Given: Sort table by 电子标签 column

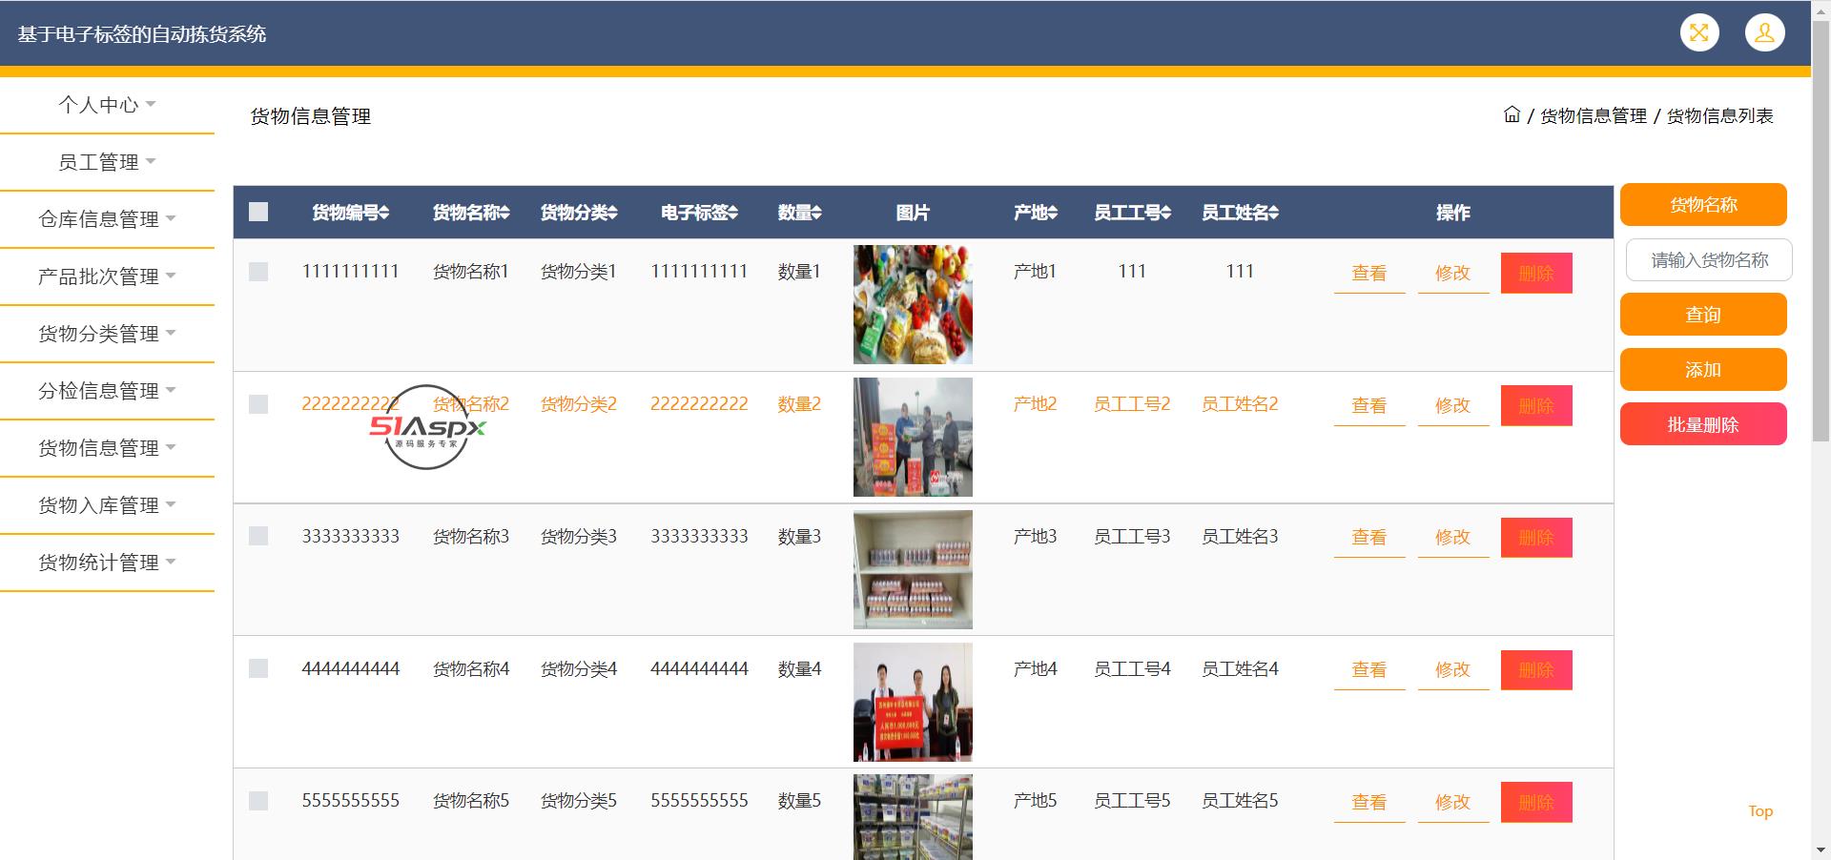Looking at the screenshot, I should point(732,213).
